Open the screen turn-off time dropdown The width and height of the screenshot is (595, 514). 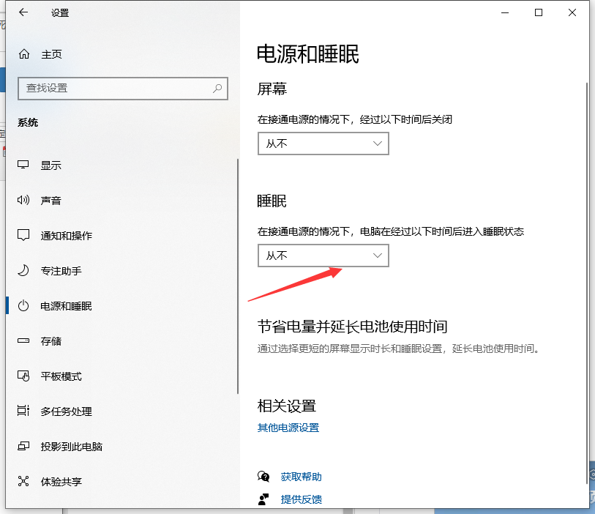tap(323, 144)
